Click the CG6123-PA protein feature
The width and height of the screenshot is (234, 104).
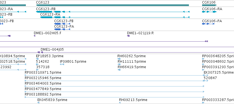click(x=62, y=29)
